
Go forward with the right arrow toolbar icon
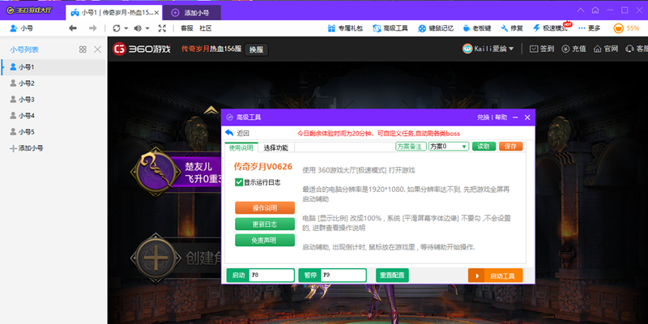[92, 28]
